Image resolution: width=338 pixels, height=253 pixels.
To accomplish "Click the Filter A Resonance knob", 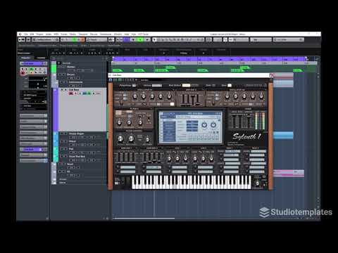I will pyautogui.click(x=129, y=122).
